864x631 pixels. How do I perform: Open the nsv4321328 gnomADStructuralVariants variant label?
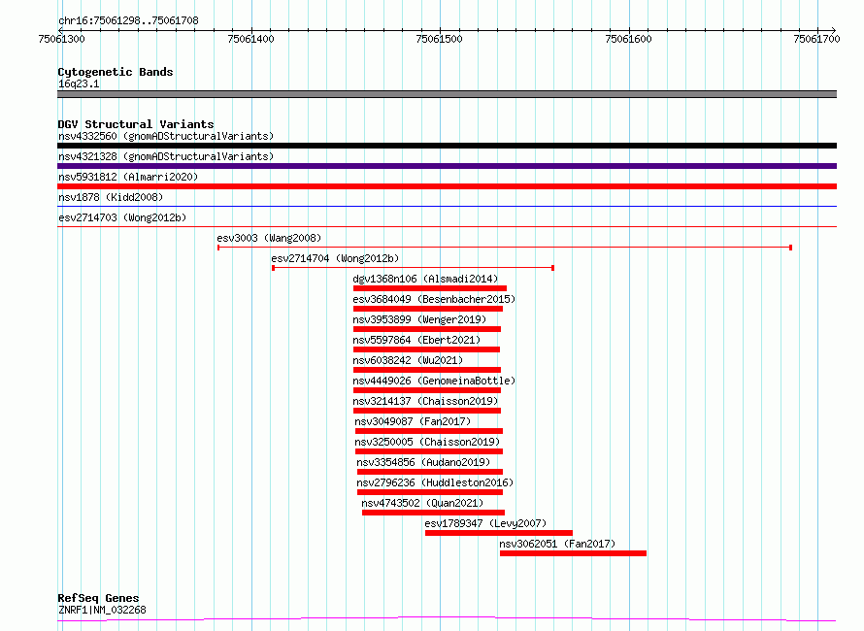tap(166, 156)
